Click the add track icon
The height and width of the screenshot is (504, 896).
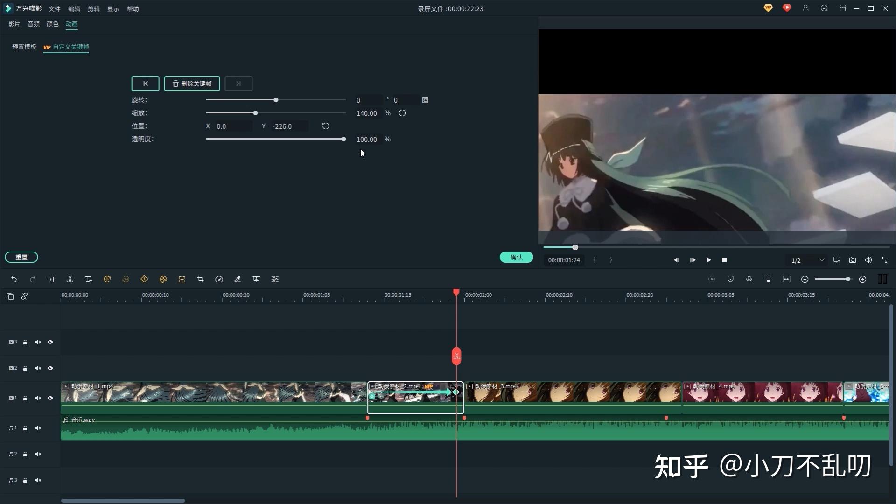10,296
